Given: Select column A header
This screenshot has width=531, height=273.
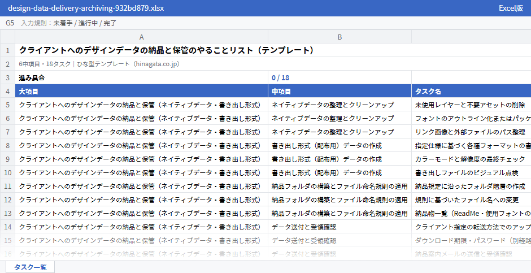Looking at the screenshot, I should [x=142, y=37].
